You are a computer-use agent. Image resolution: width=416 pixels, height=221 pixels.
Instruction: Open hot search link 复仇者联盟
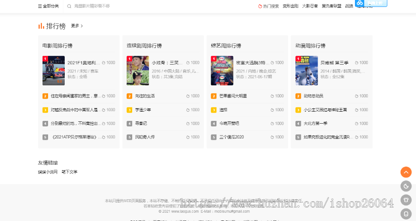[x=331, y=6]
